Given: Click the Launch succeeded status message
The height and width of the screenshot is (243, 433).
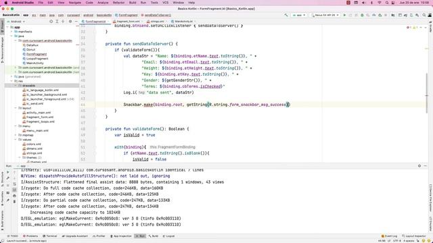Looking at the screenshot, I should 26,241.
